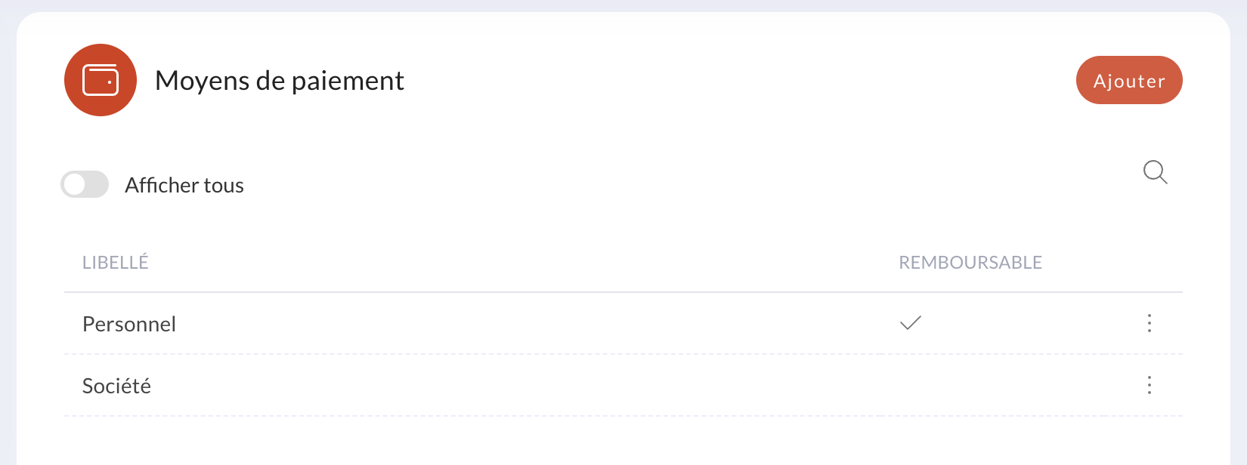Viewport: 1247px width, 465px height.
Task: Click the Société label text
Action: pyautogui.click(x=116, y=386)
